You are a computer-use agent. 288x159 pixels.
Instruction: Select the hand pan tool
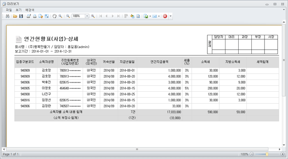(54, 16)
